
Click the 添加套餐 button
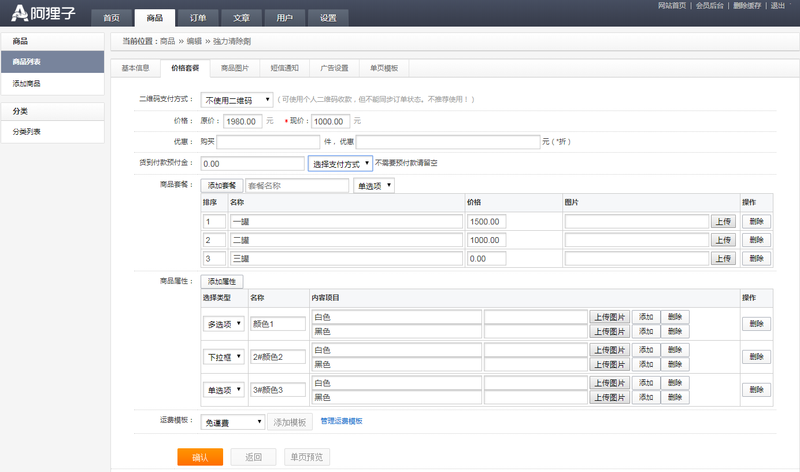(222, 186)
